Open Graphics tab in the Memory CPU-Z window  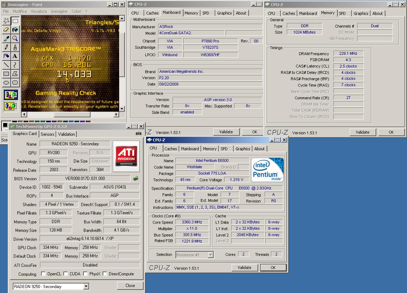[361, 13]
